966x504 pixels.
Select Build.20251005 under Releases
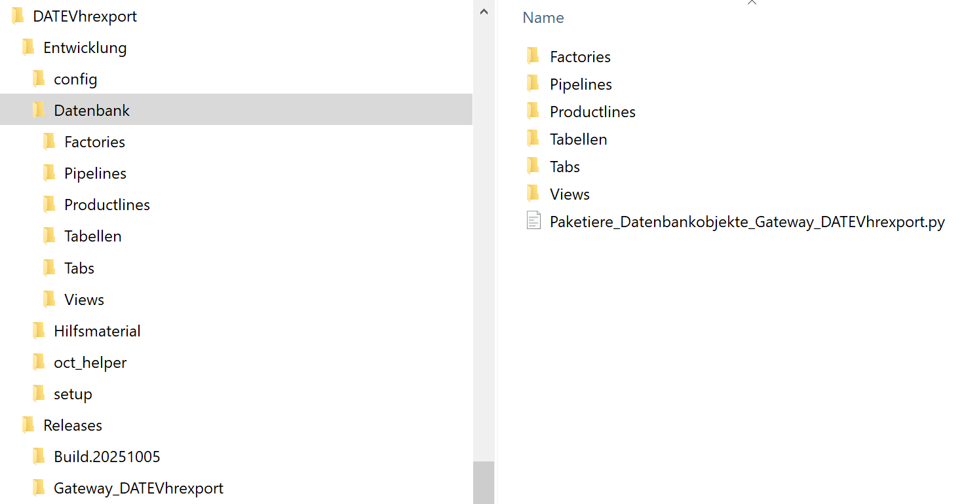pos(106,456)
